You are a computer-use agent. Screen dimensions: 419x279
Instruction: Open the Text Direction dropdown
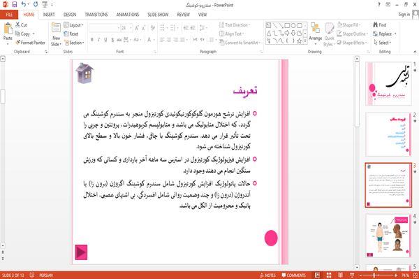click(x=235, y=25)
